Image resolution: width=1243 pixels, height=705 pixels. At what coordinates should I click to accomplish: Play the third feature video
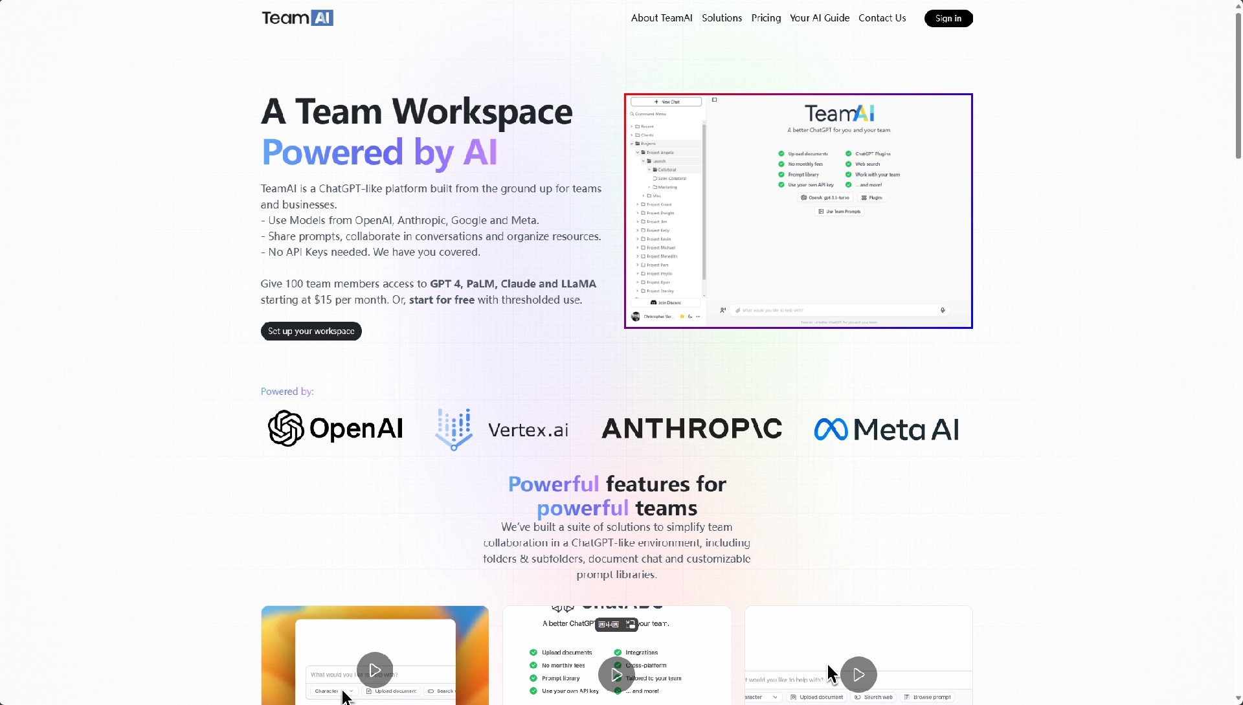pyautogui.click(x=858, y=675)
